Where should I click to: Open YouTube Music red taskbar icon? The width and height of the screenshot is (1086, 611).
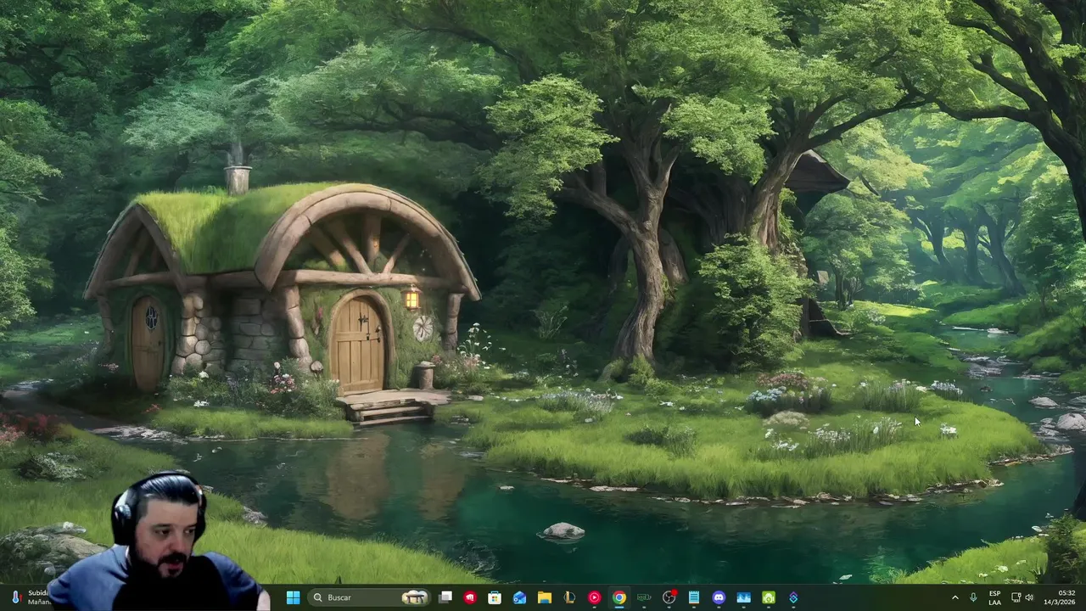pyautogui.click(x=594, y=597)
